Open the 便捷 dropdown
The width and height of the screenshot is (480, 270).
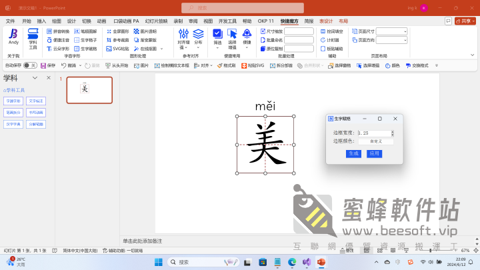pyautogui.click(x=247, y=39)
